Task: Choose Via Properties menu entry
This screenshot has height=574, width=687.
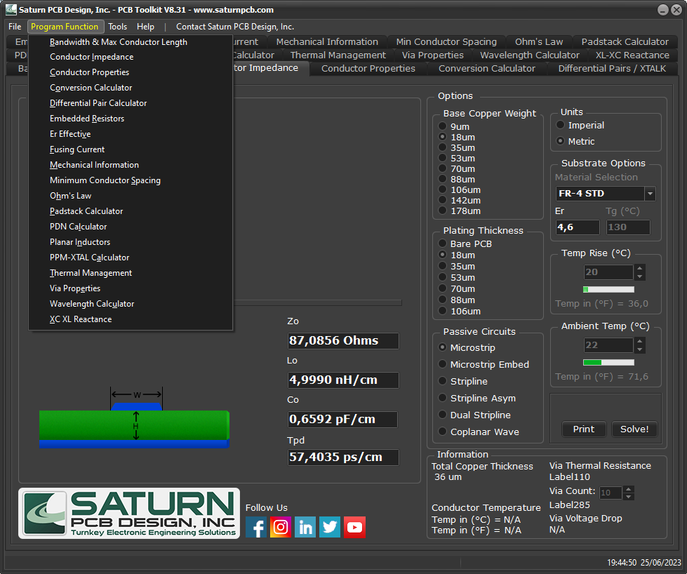Action: [130, 288]
